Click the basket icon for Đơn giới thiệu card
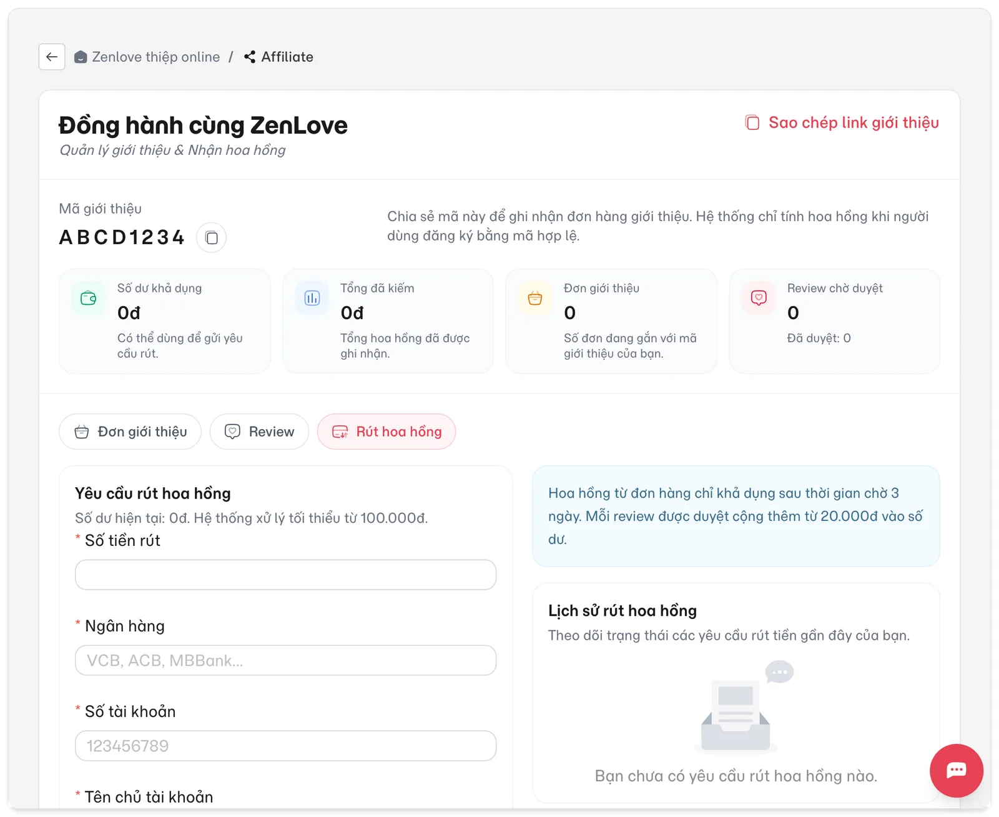The image size is (999, 817). point(535,298)
